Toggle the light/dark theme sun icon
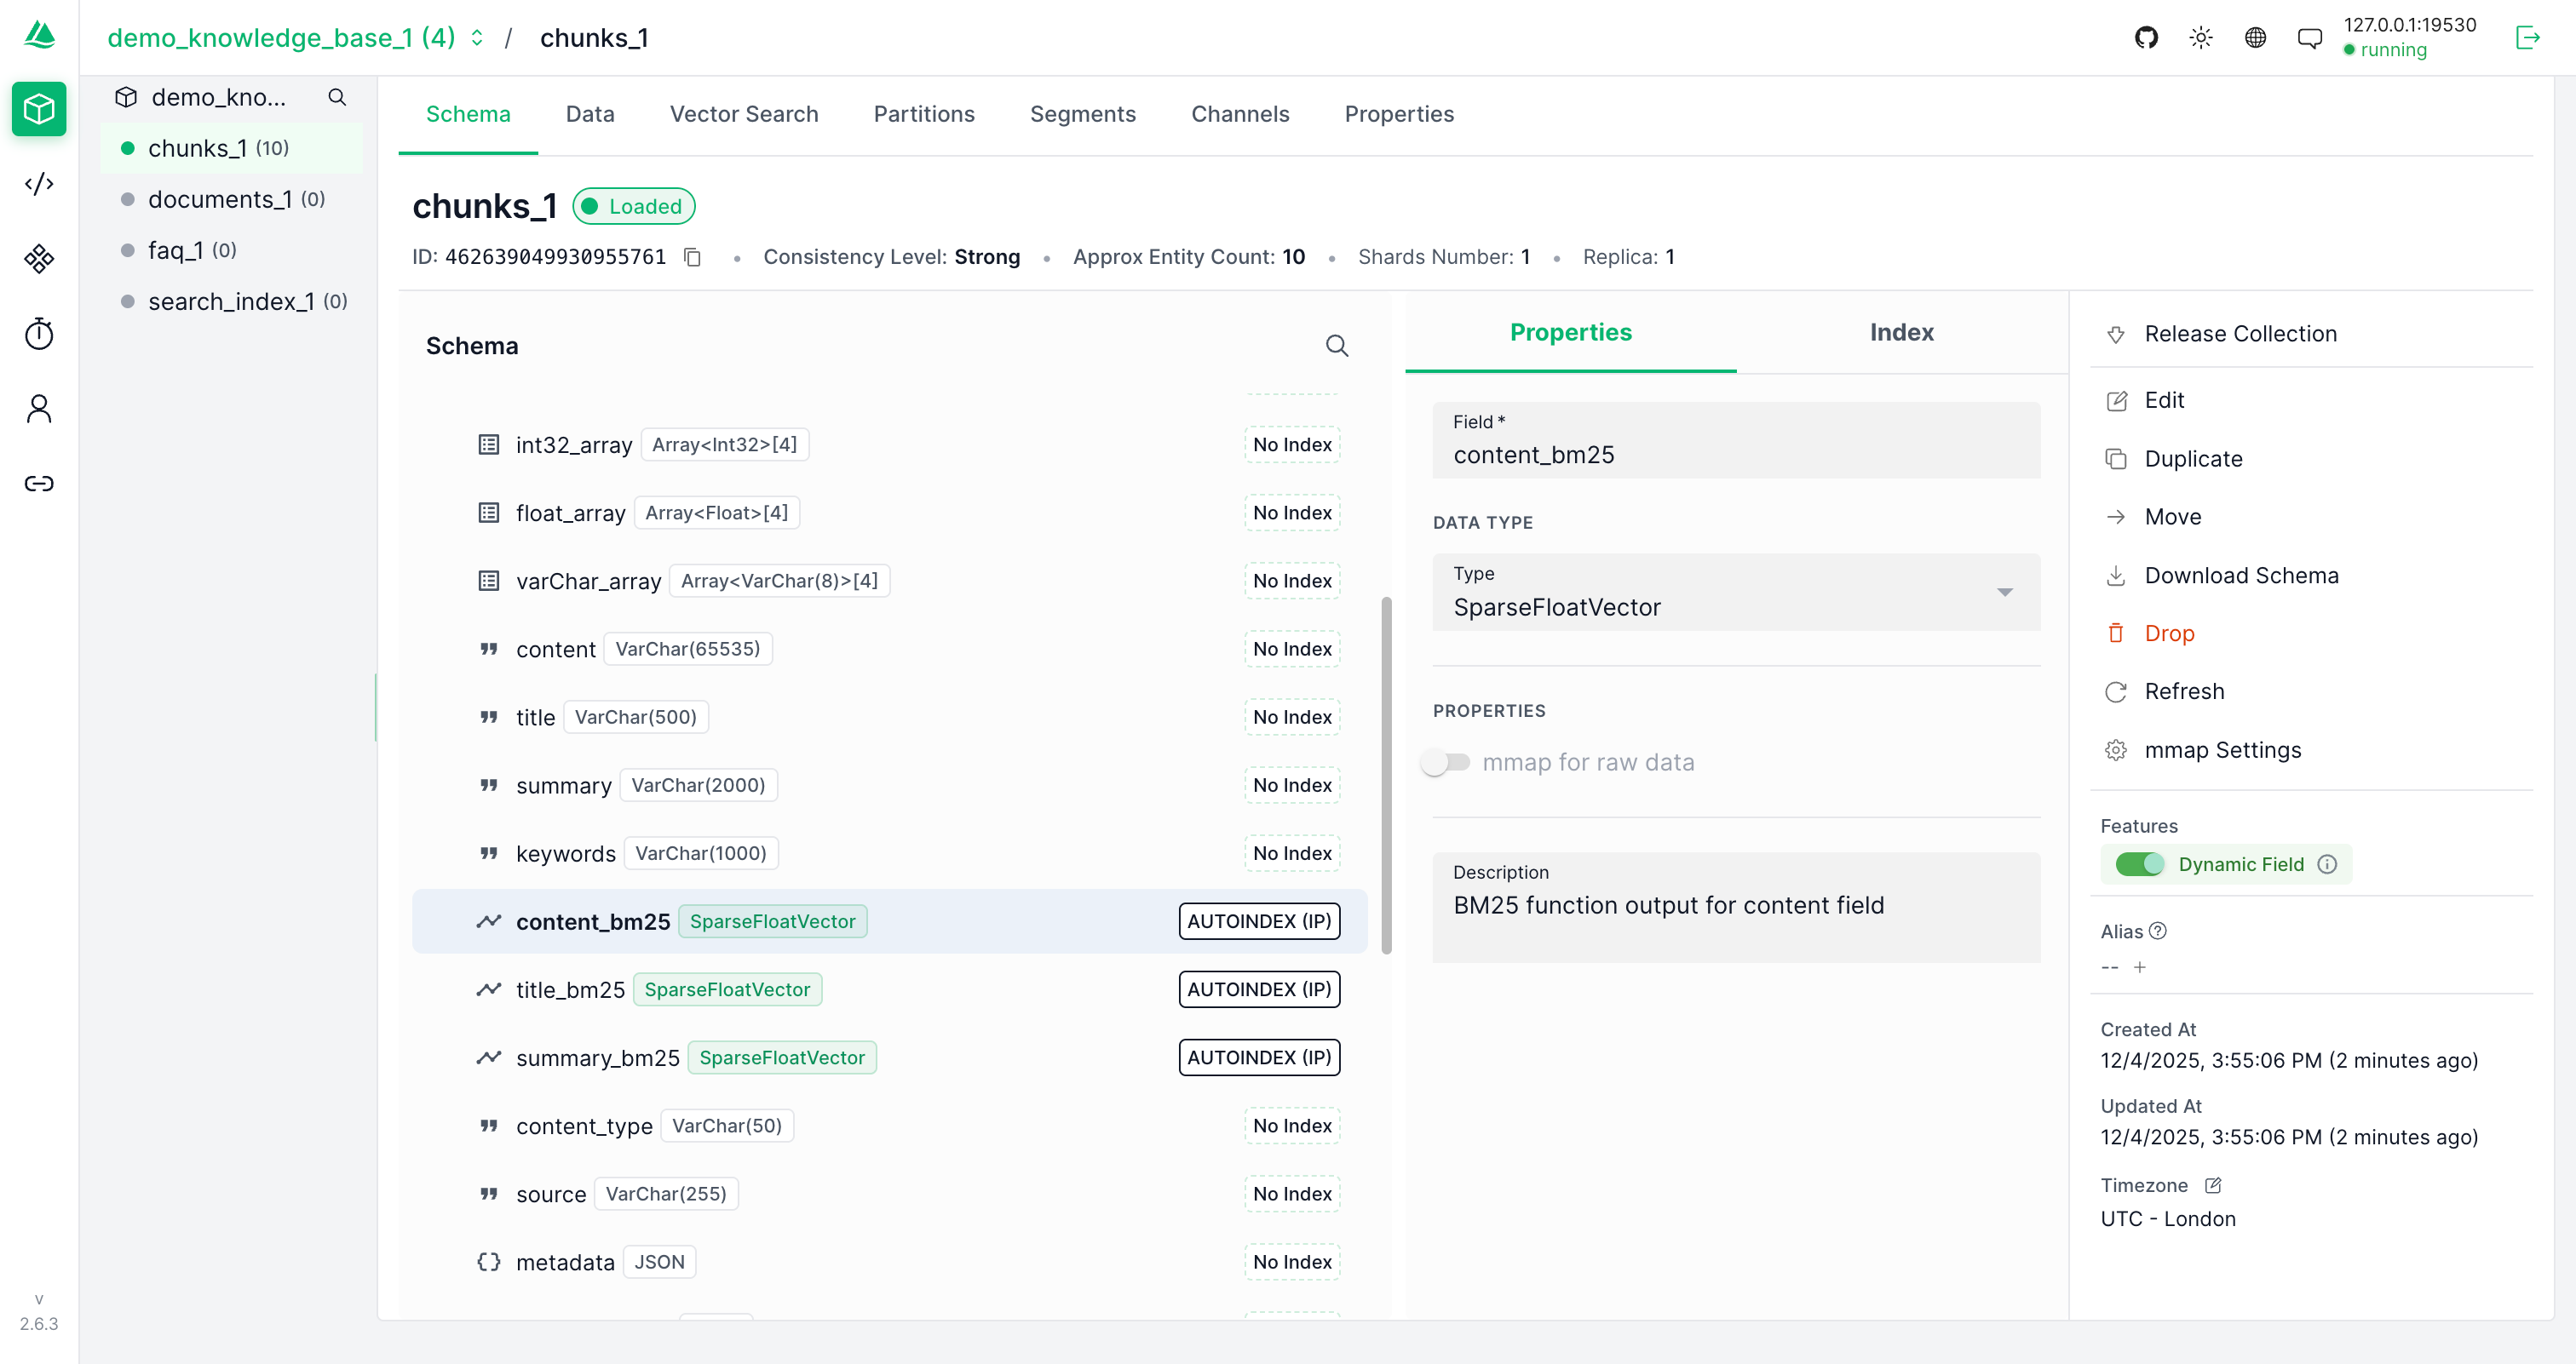2576x1364 pixels. [2200, 37]
